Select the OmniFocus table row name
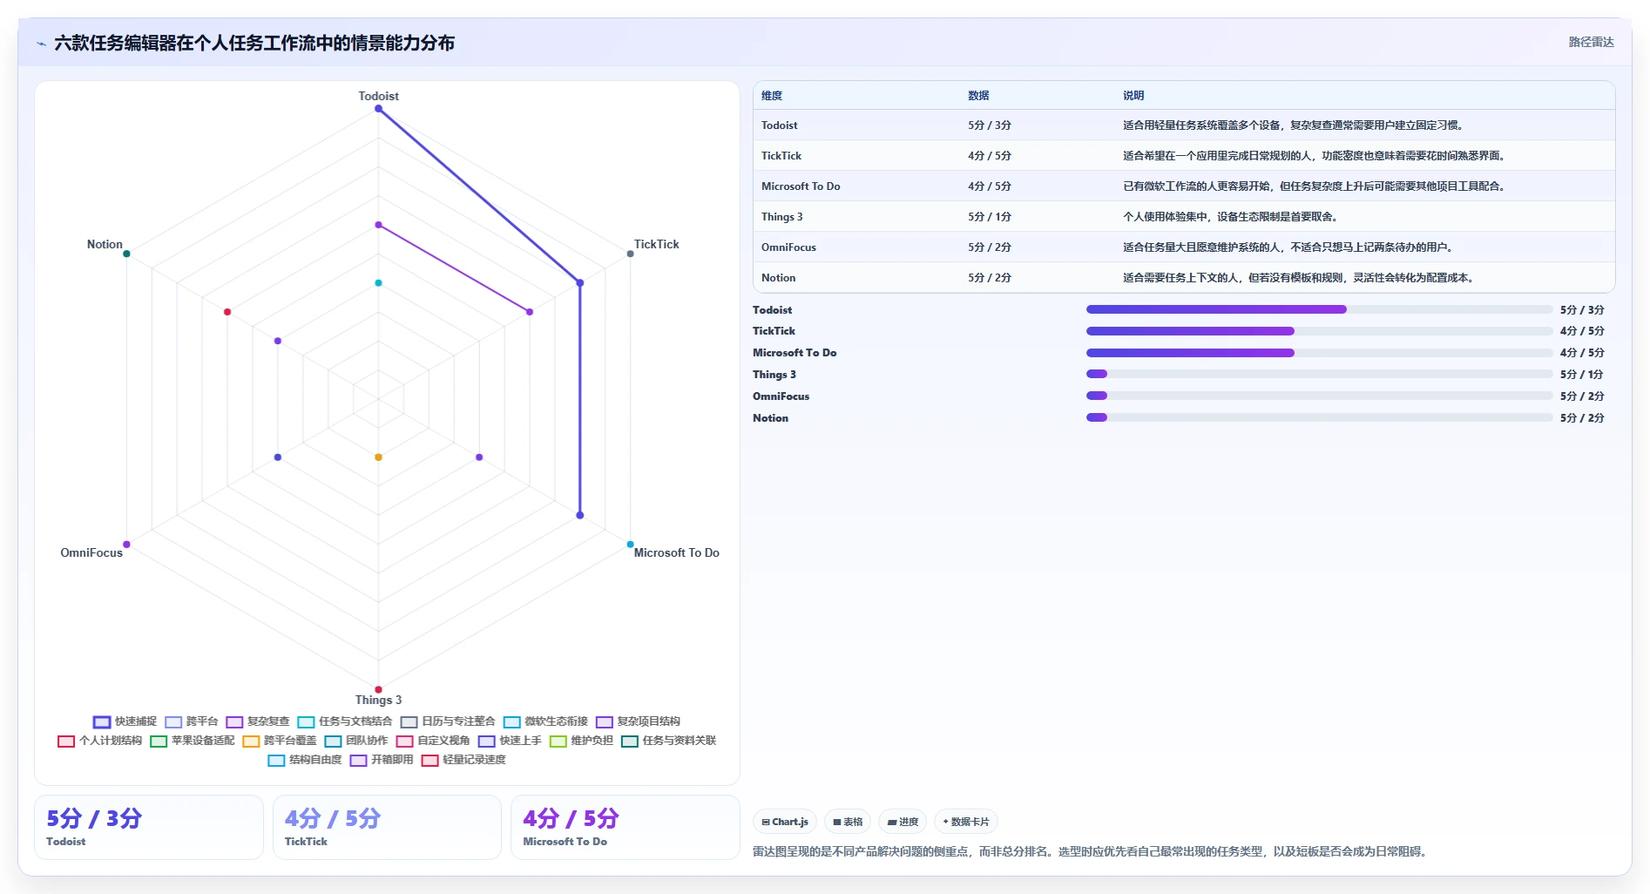The image size is (1650, 894). (788, 247)
